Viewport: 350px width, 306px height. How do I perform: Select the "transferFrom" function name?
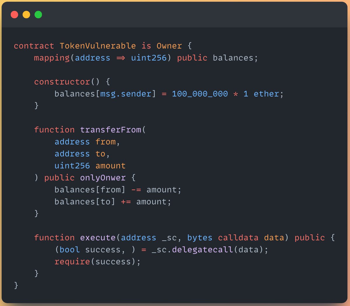point(111,130)
